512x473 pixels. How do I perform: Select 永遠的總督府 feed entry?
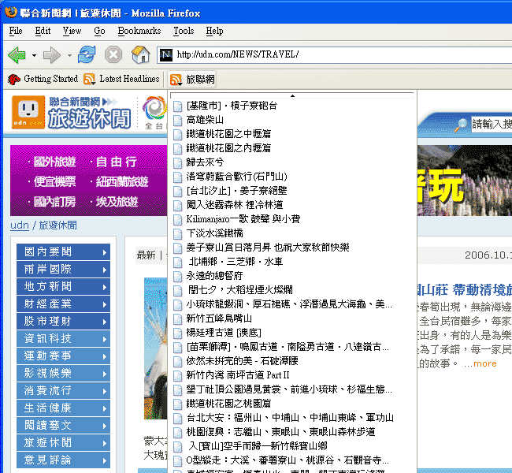(216, 275)
